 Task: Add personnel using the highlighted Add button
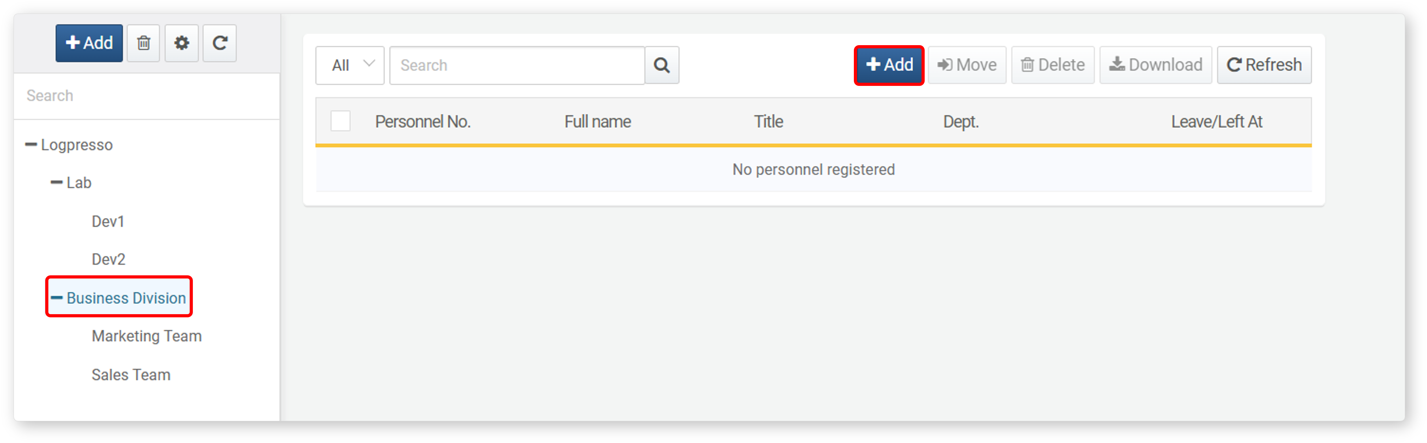coord(889,65)
